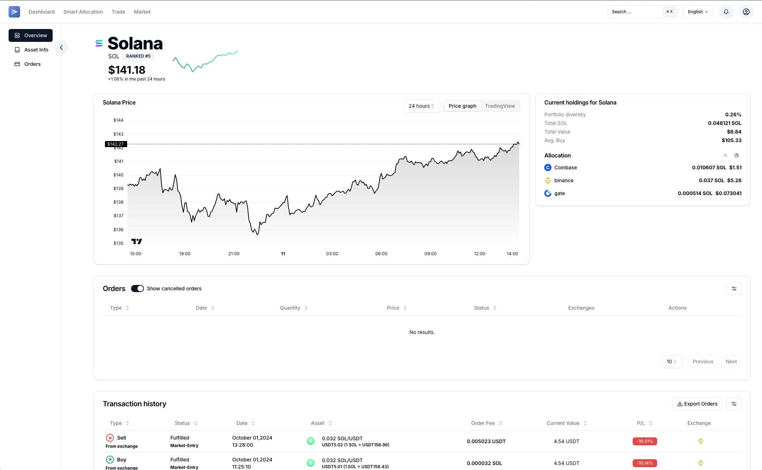This screenshot has height=470, width=762.
Task: Click the TradingView logo on chart
Action: (x=136, y=242)
